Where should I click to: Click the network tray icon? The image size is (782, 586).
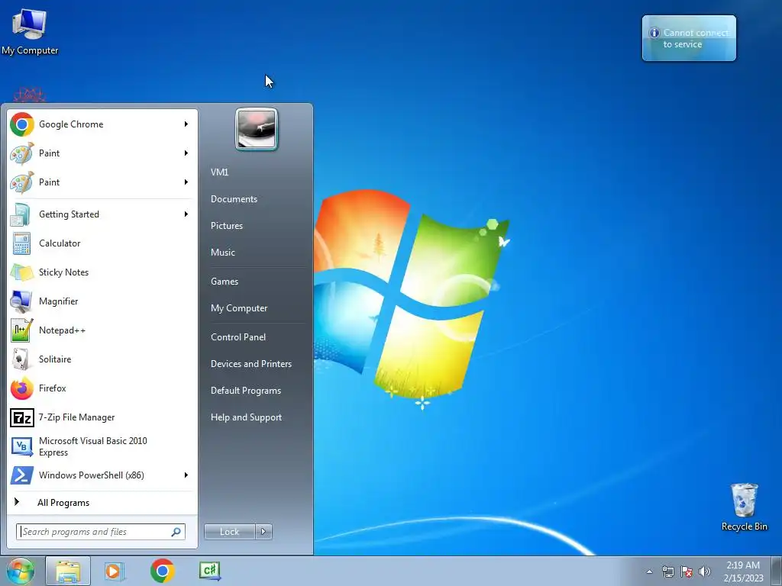tap(667, 572)
